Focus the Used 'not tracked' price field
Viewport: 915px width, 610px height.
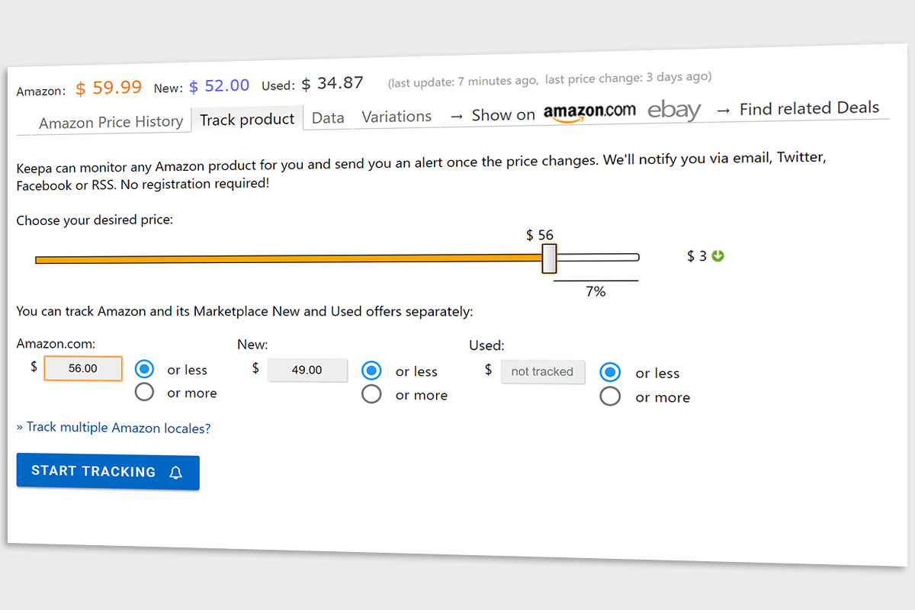[x=543, y=371]
